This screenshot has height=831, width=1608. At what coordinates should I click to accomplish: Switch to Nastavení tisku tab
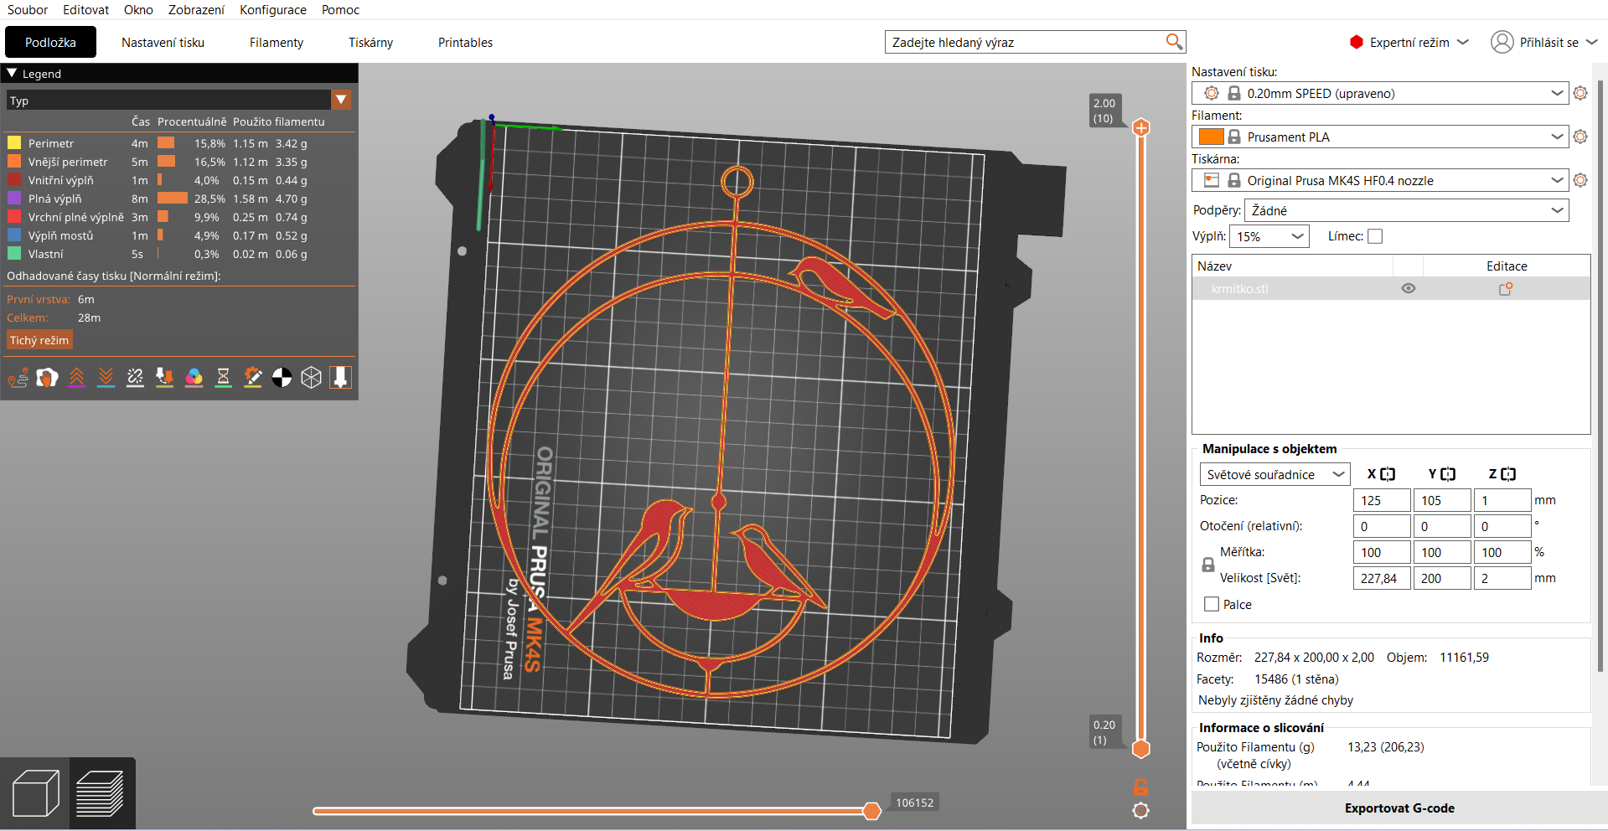click(163, 42)
